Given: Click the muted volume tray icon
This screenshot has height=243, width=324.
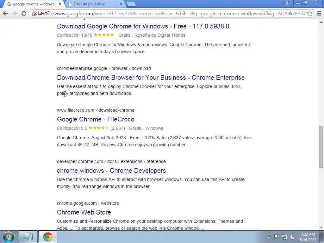Looking at the screenshot, I should click(292, 237).
